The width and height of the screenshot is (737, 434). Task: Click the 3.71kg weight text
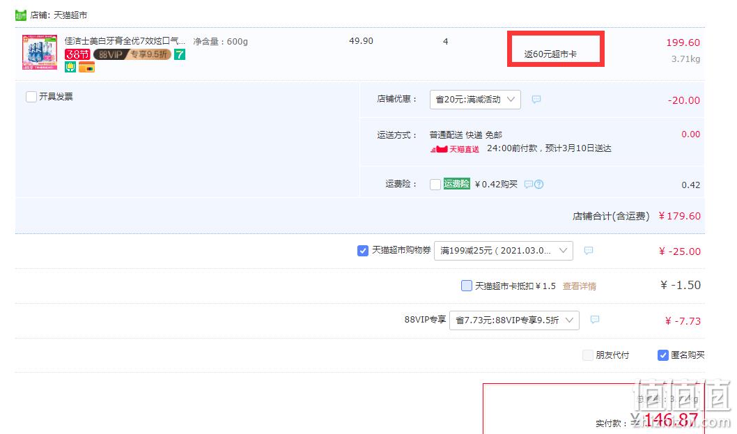pyautogui.click(x=685, y=59)
